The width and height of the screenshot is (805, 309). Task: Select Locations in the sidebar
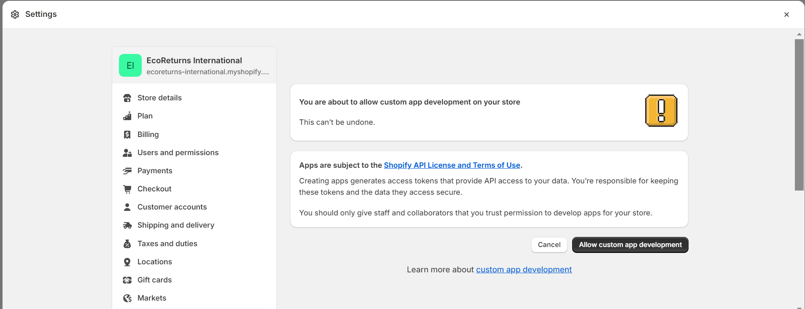coord(154,262)
